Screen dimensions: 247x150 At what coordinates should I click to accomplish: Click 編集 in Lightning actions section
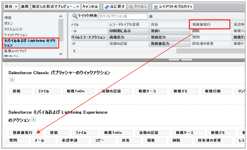tap(155, 140)
